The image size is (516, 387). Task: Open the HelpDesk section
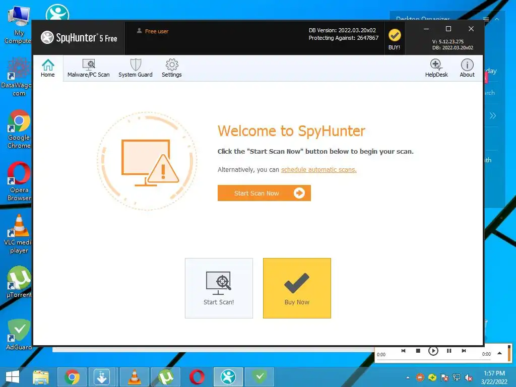(x=436, y=68)
